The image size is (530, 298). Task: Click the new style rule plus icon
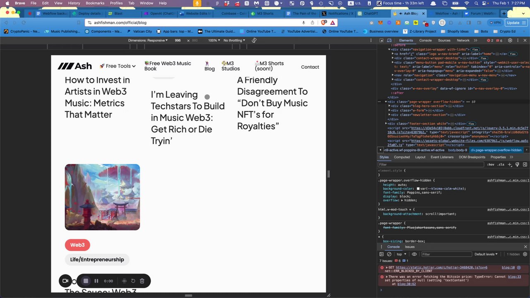coord(510,164)
